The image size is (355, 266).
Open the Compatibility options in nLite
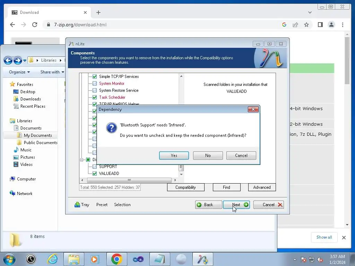[186, 187]
